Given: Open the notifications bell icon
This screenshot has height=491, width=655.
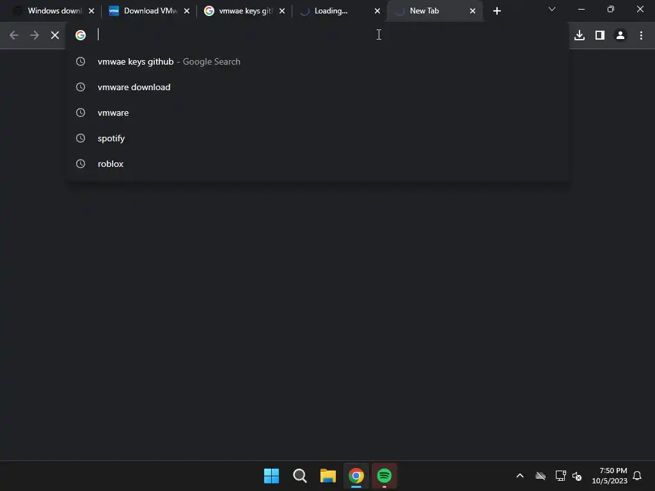Looking at the screenshot, I should point(637,476).
